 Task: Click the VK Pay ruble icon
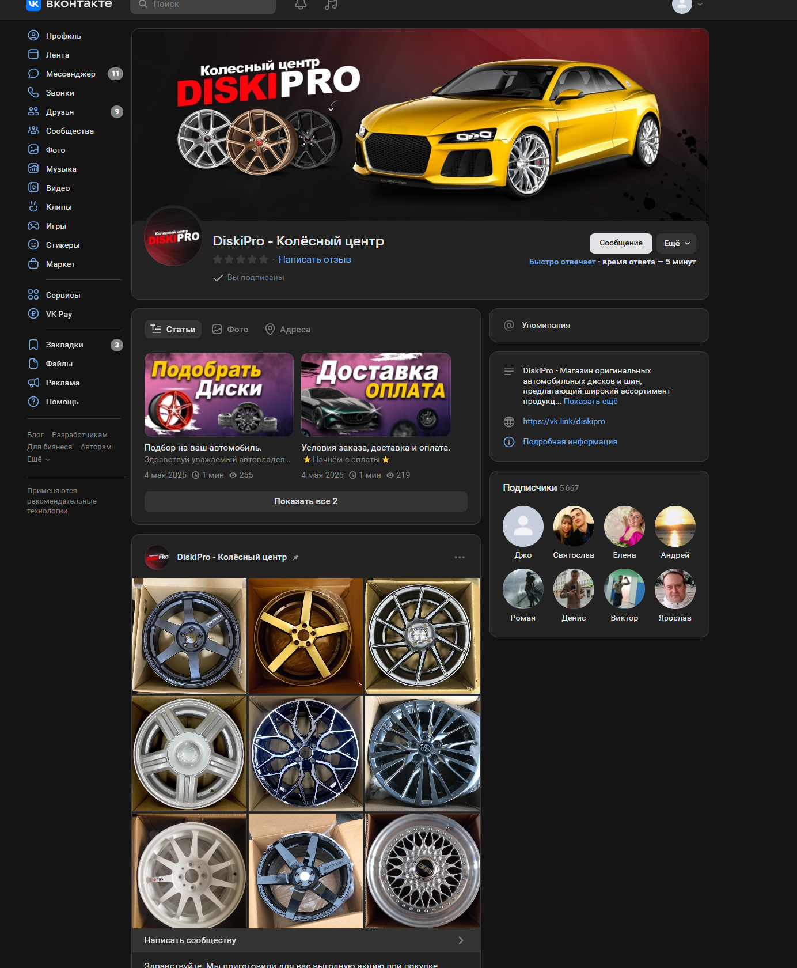pyautogui.click(x=33, y=314)
